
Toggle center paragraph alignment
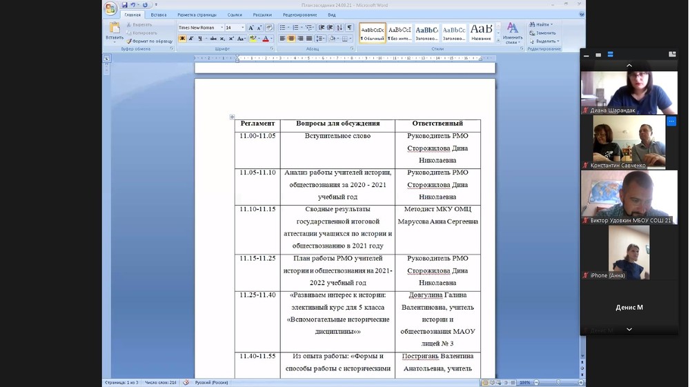click(291, 39)
